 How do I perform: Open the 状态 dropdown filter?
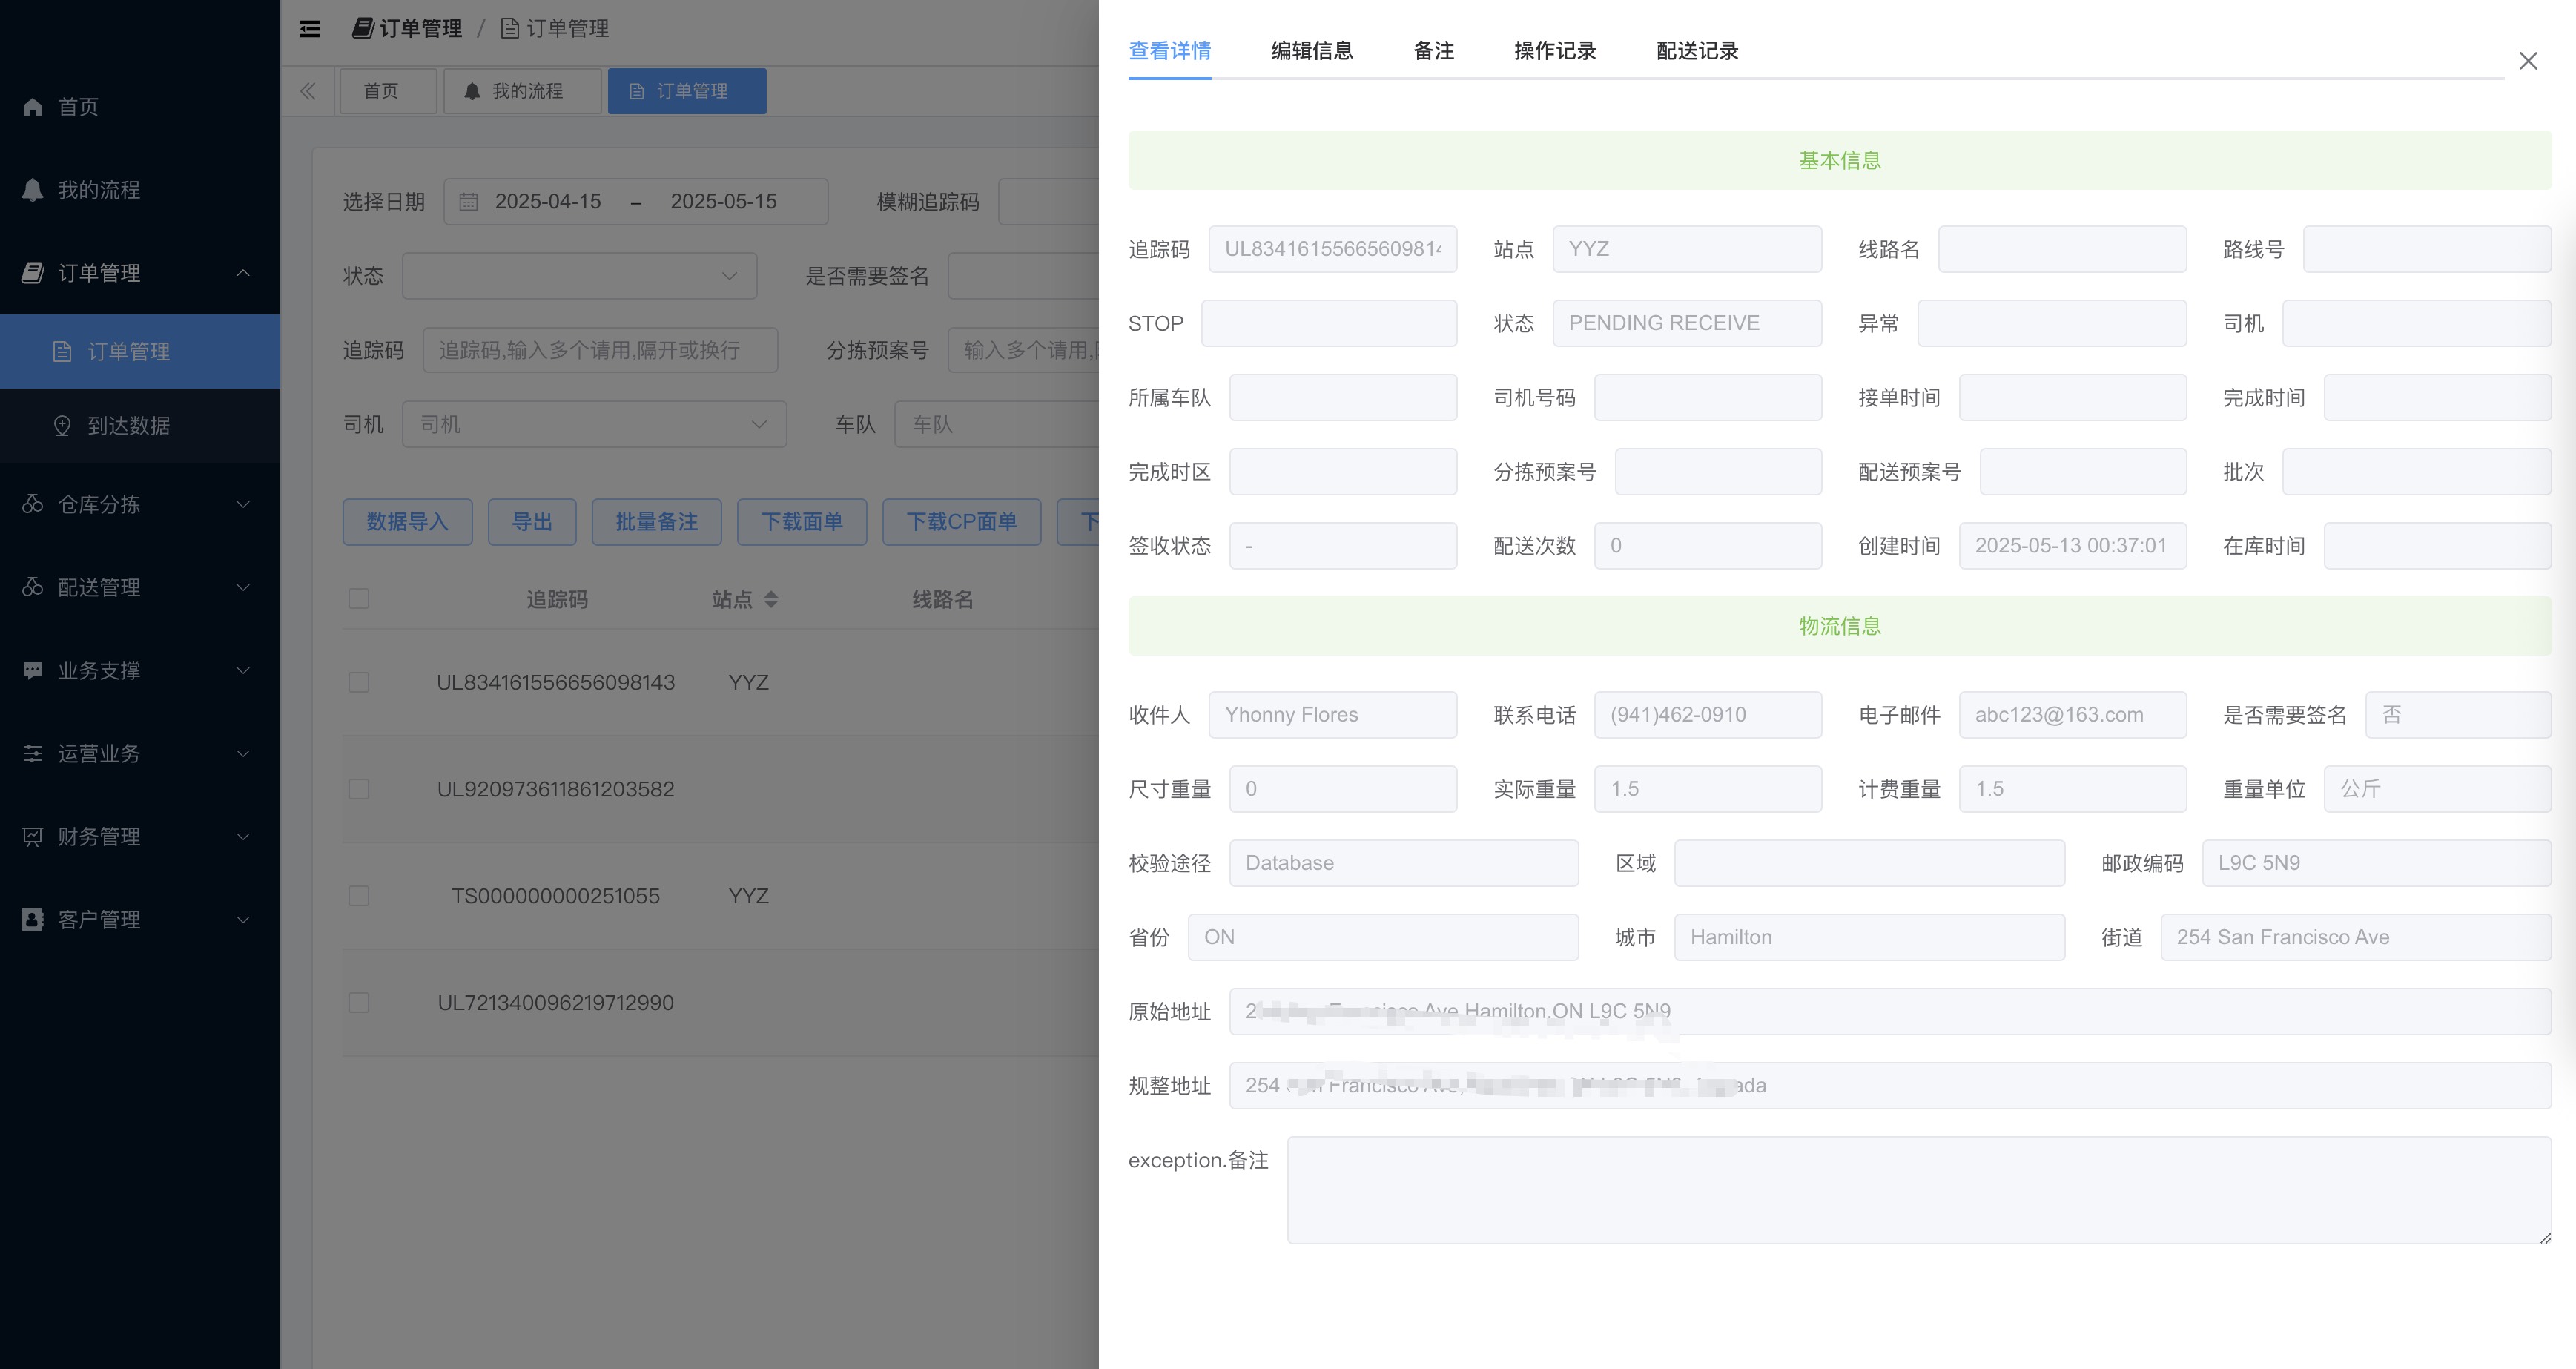pyautogui.click(x=579, y=276)
